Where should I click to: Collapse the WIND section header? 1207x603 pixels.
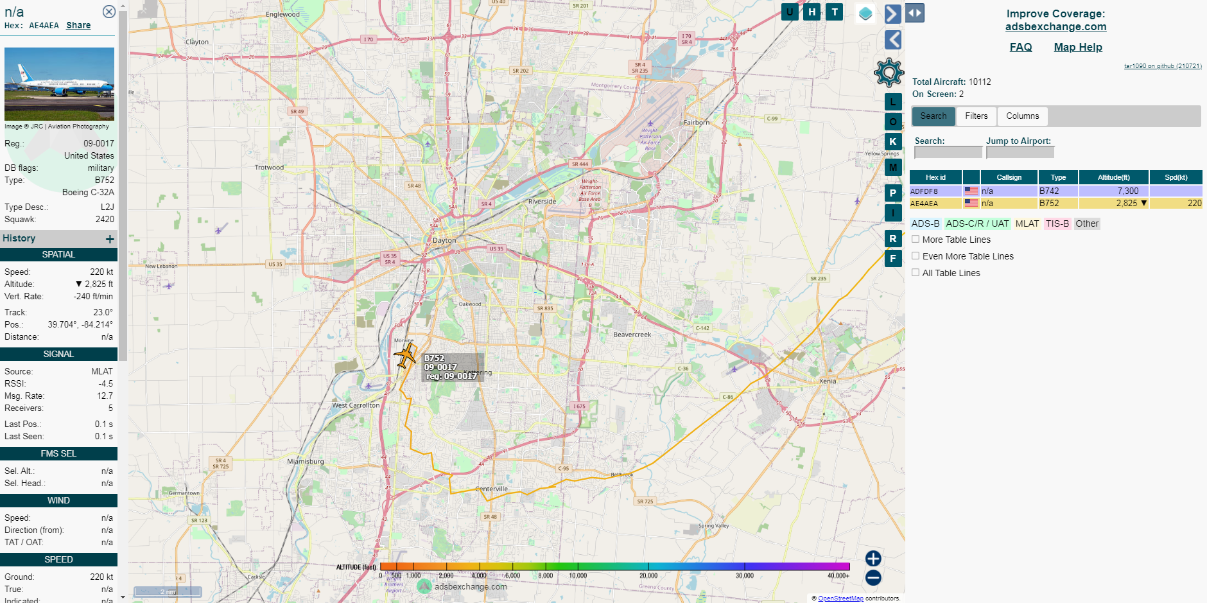pyautogui.click(x=58, y=501)
